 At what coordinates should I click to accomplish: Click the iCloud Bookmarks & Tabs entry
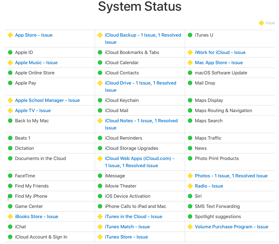tap(132, 53)
